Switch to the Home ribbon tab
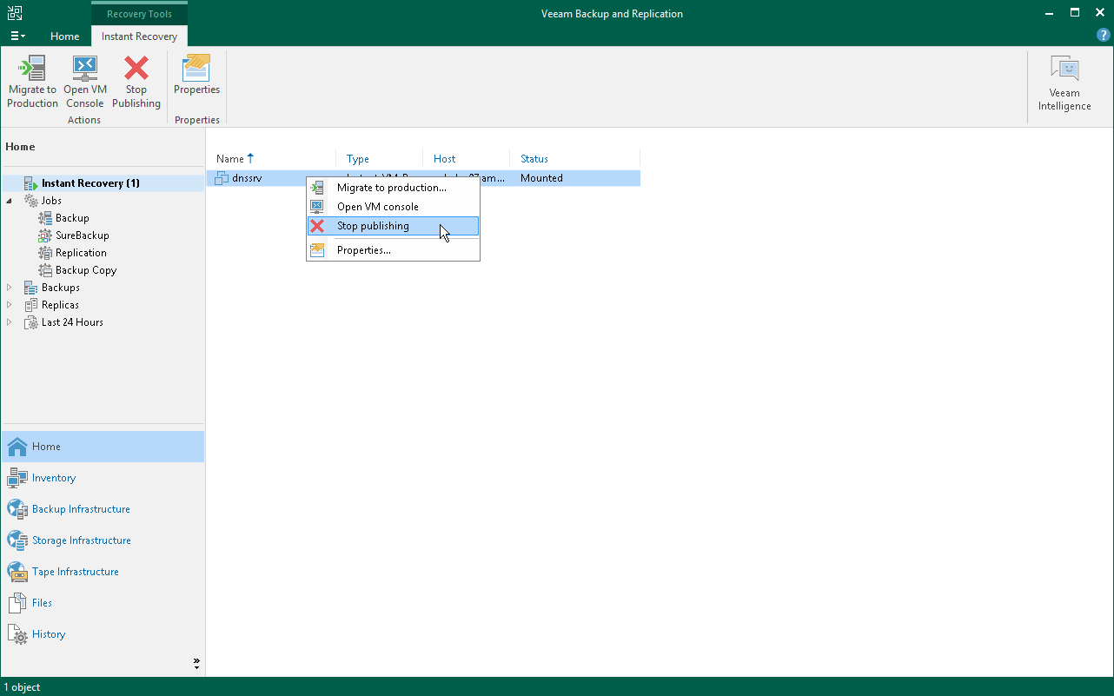 pos(64,36)
